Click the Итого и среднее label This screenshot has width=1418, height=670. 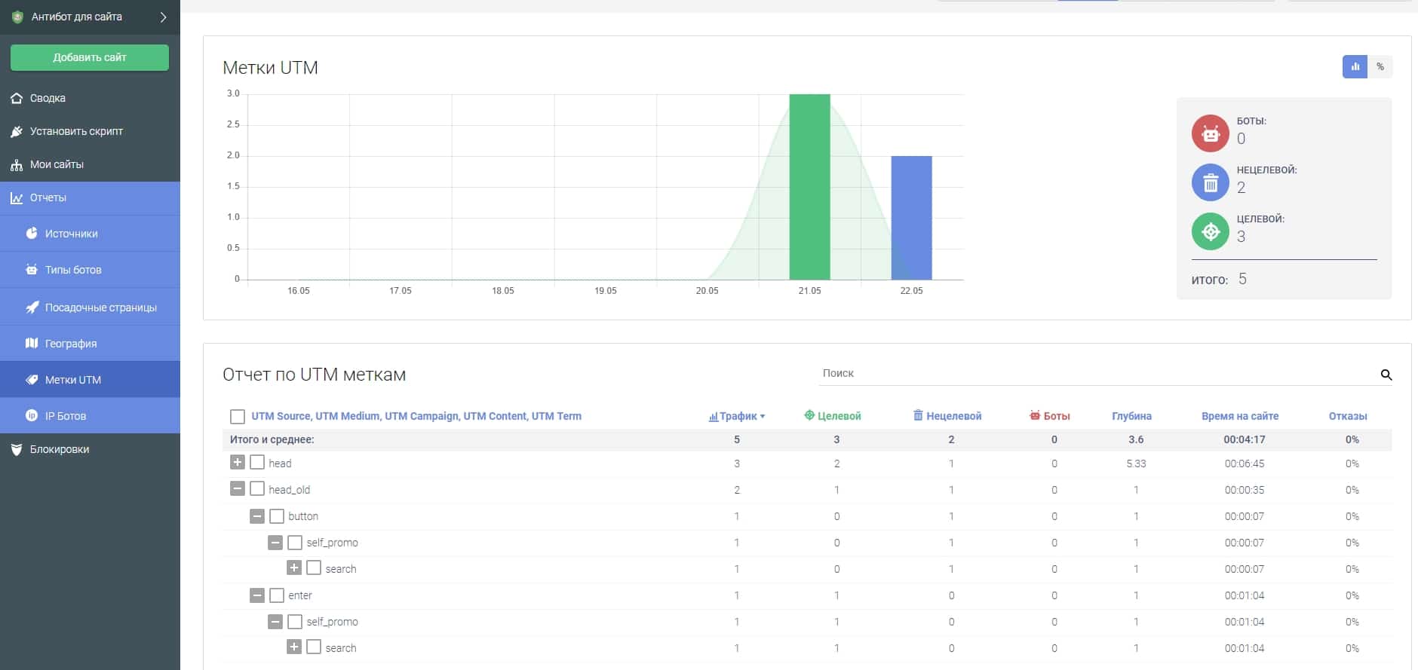(272, 439)
